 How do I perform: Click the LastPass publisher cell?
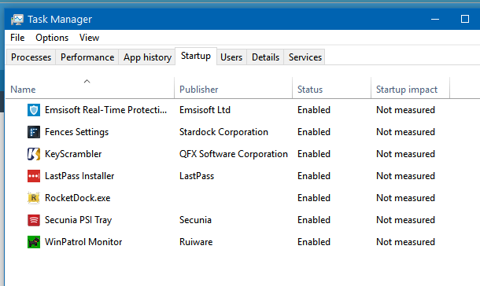click(197, 176)
